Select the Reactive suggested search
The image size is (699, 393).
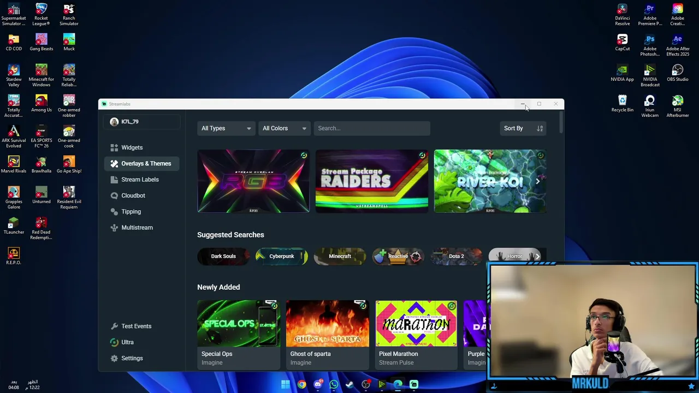point(398,256)
